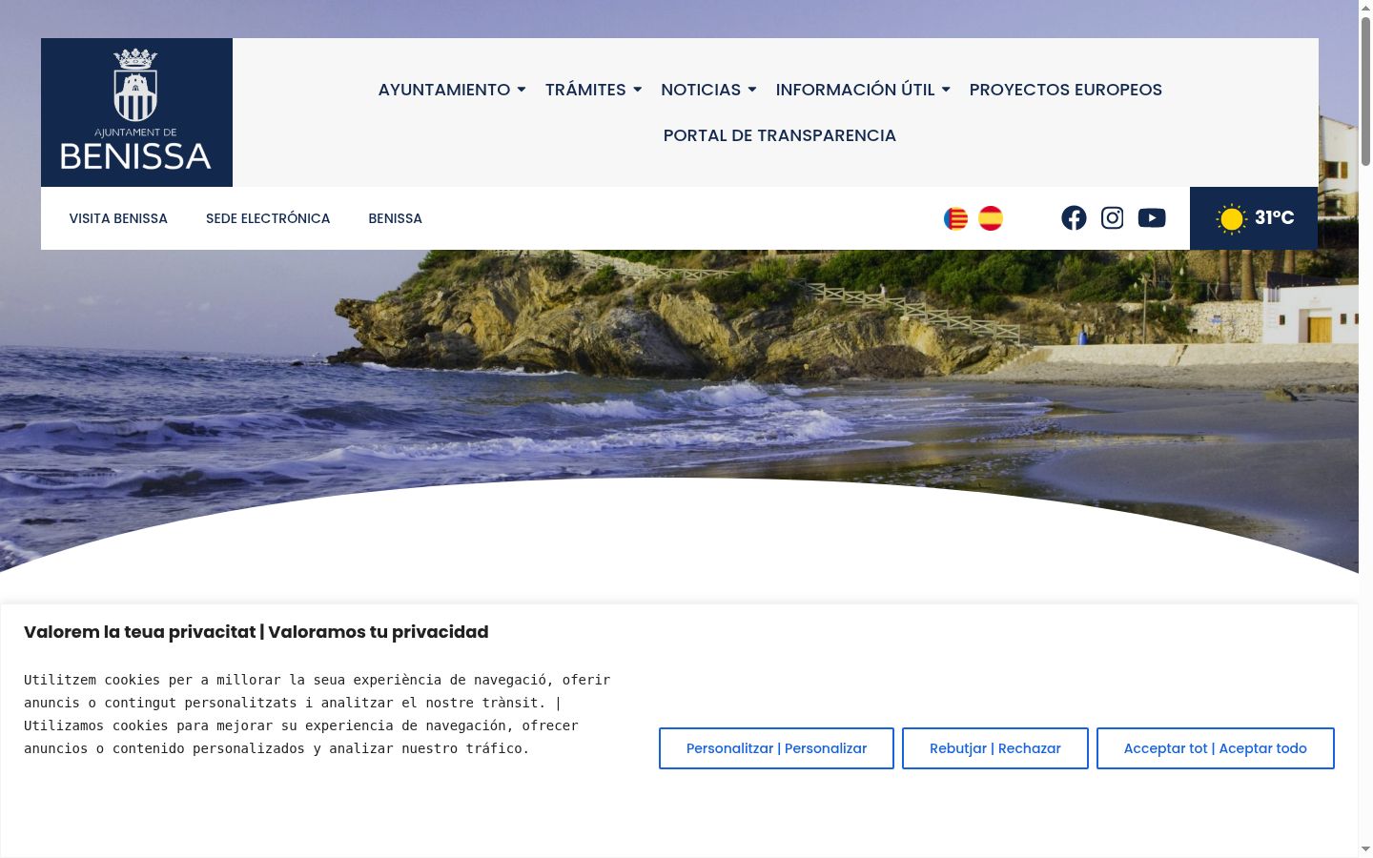Open the Facebook page icon

(1074, 218)
